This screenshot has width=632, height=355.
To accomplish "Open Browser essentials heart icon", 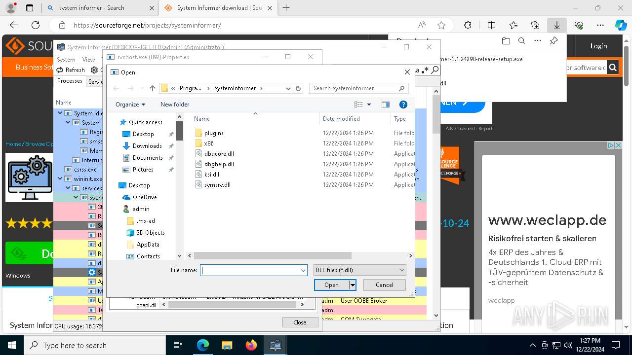I will (x=579, y=25).
